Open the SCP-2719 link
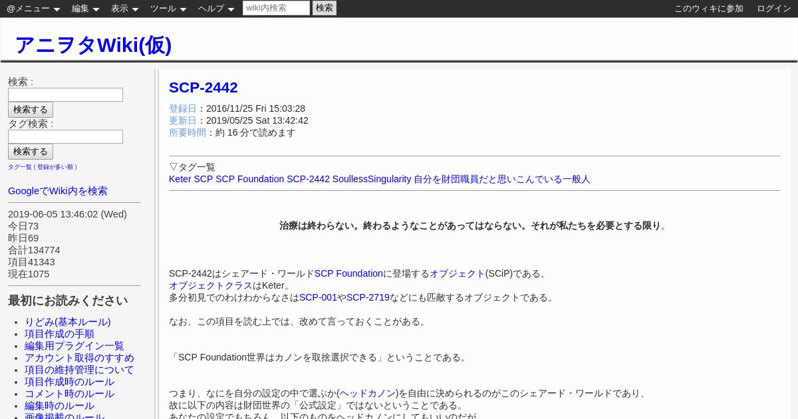The height and width of the screenshot is (419, 798). [x=368, y=297]
